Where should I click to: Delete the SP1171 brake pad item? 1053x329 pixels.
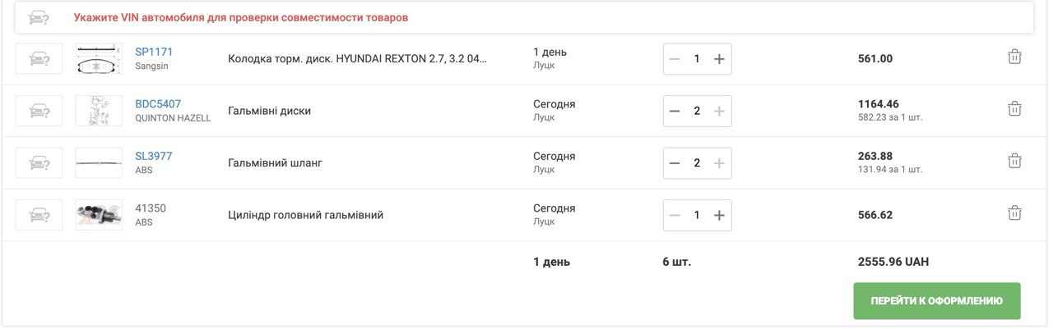click(1015, 57)
